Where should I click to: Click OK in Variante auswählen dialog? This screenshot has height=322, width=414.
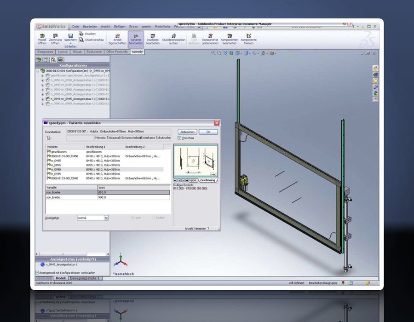[208, 132]
